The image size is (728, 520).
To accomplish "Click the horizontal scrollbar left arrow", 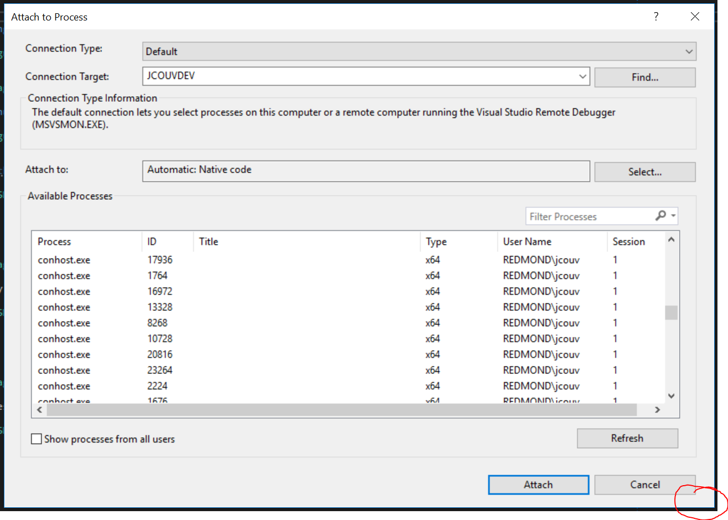I will (39, 409).
